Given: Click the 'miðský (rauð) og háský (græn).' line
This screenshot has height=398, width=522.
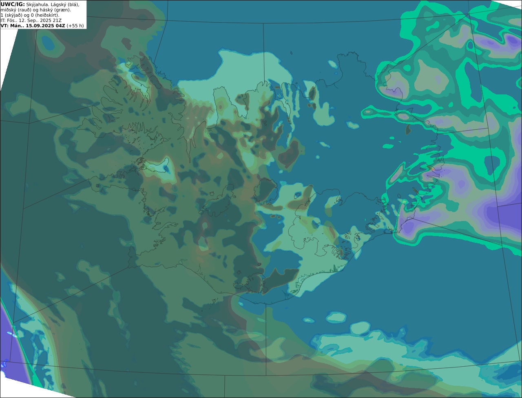Looking at the screenshot, I should point(35,10).
